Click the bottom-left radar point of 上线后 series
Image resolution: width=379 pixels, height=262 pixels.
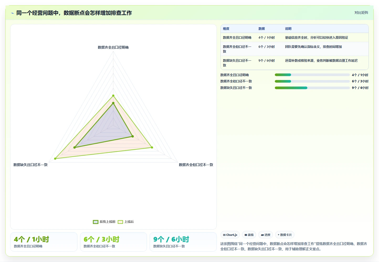55,159
